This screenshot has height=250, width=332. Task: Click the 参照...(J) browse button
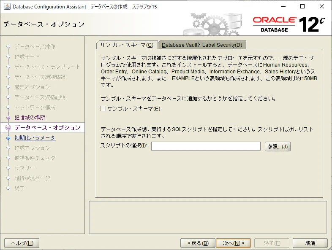pyautogui.click(x=278, y=146)
